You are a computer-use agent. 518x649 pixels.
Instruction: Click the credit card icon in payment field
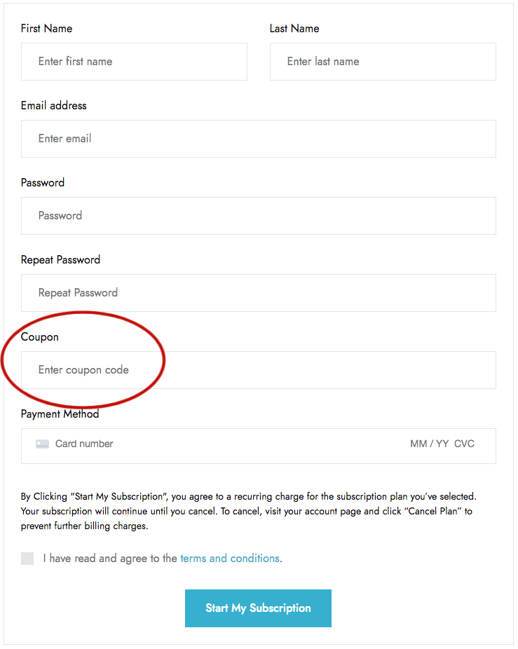(42, 444)
